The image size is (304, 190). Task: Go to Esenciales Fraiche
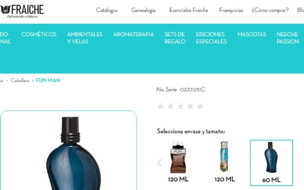[x=189, y=10]
